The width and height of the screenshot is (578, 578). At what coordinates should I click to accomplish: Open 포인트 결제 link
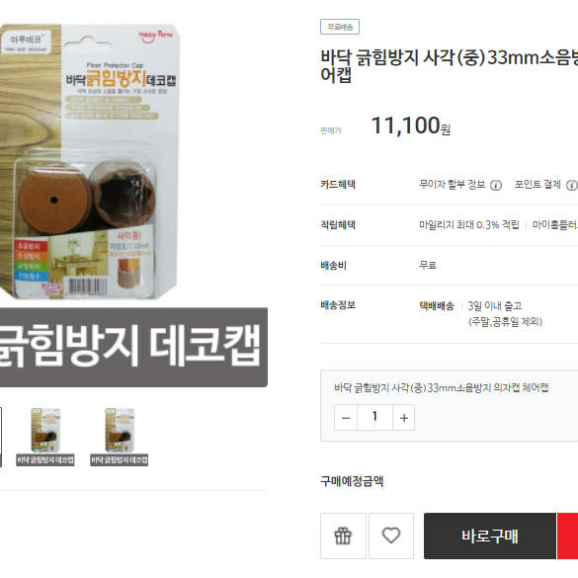tap(537, 185)
